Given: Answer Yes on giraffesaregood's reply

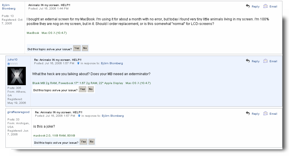Looking at the screenshot, I should tap(83, 142).
